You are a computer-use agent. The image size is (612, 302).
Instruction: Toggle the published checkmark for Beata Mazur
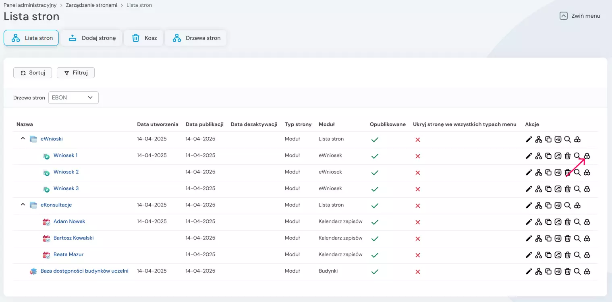375,255
